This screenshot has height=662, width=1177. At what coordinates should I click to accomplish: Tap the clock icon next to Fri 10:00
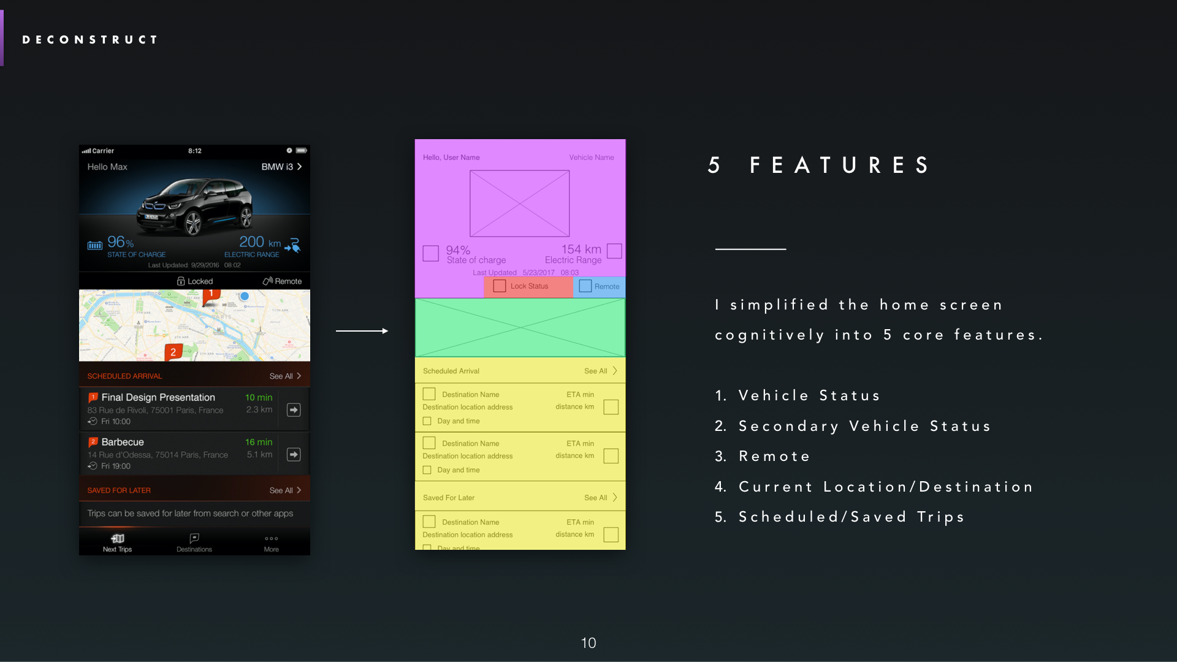(93, 421)
